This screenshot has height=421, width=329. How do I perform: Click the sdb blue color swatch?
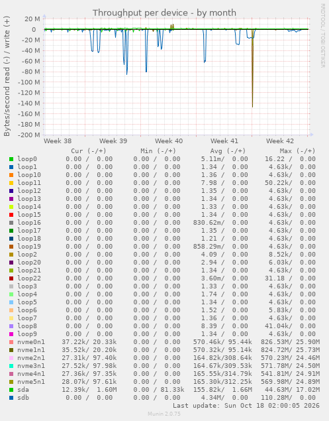point(11,398)
